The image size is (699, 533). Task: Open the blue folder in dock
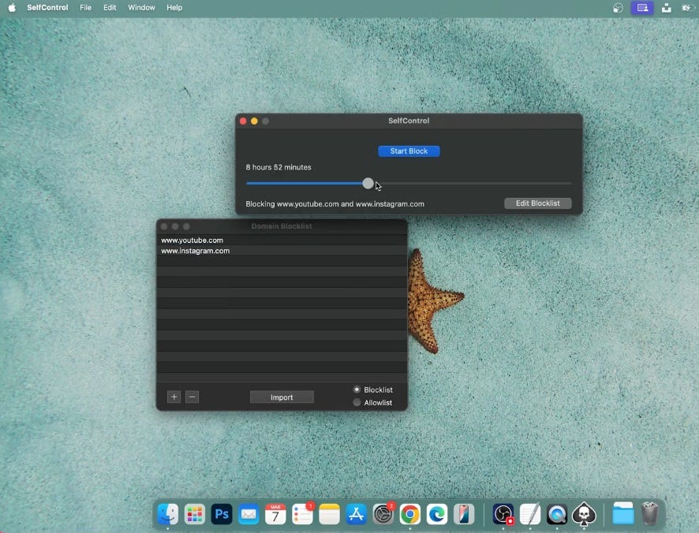[622, 514]
